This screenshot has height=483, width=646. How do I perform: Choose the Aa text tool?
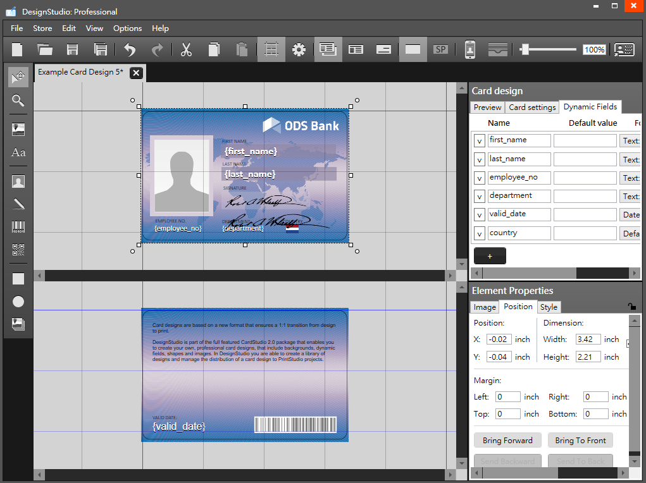[18, 153]
